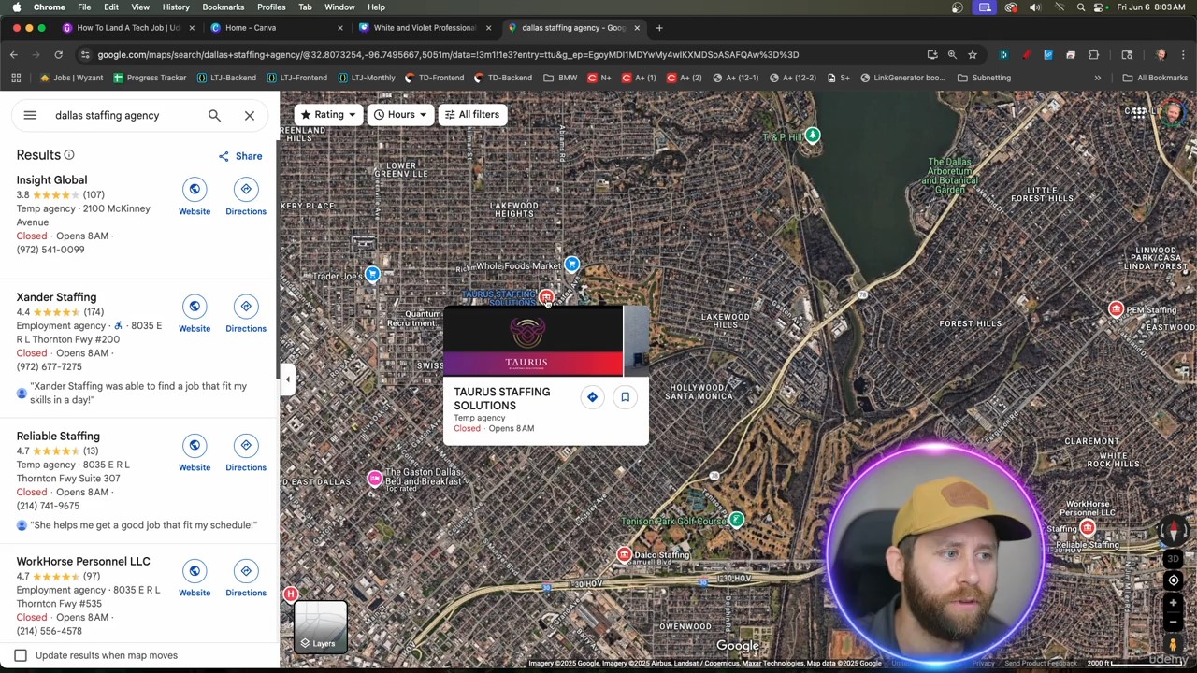Switch to How To Land A Tech Job tab

(x=129, y=28)
